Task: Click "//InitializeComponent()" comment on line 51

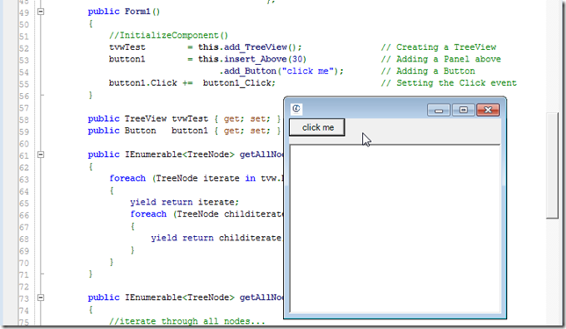Action: click(169, 35)
